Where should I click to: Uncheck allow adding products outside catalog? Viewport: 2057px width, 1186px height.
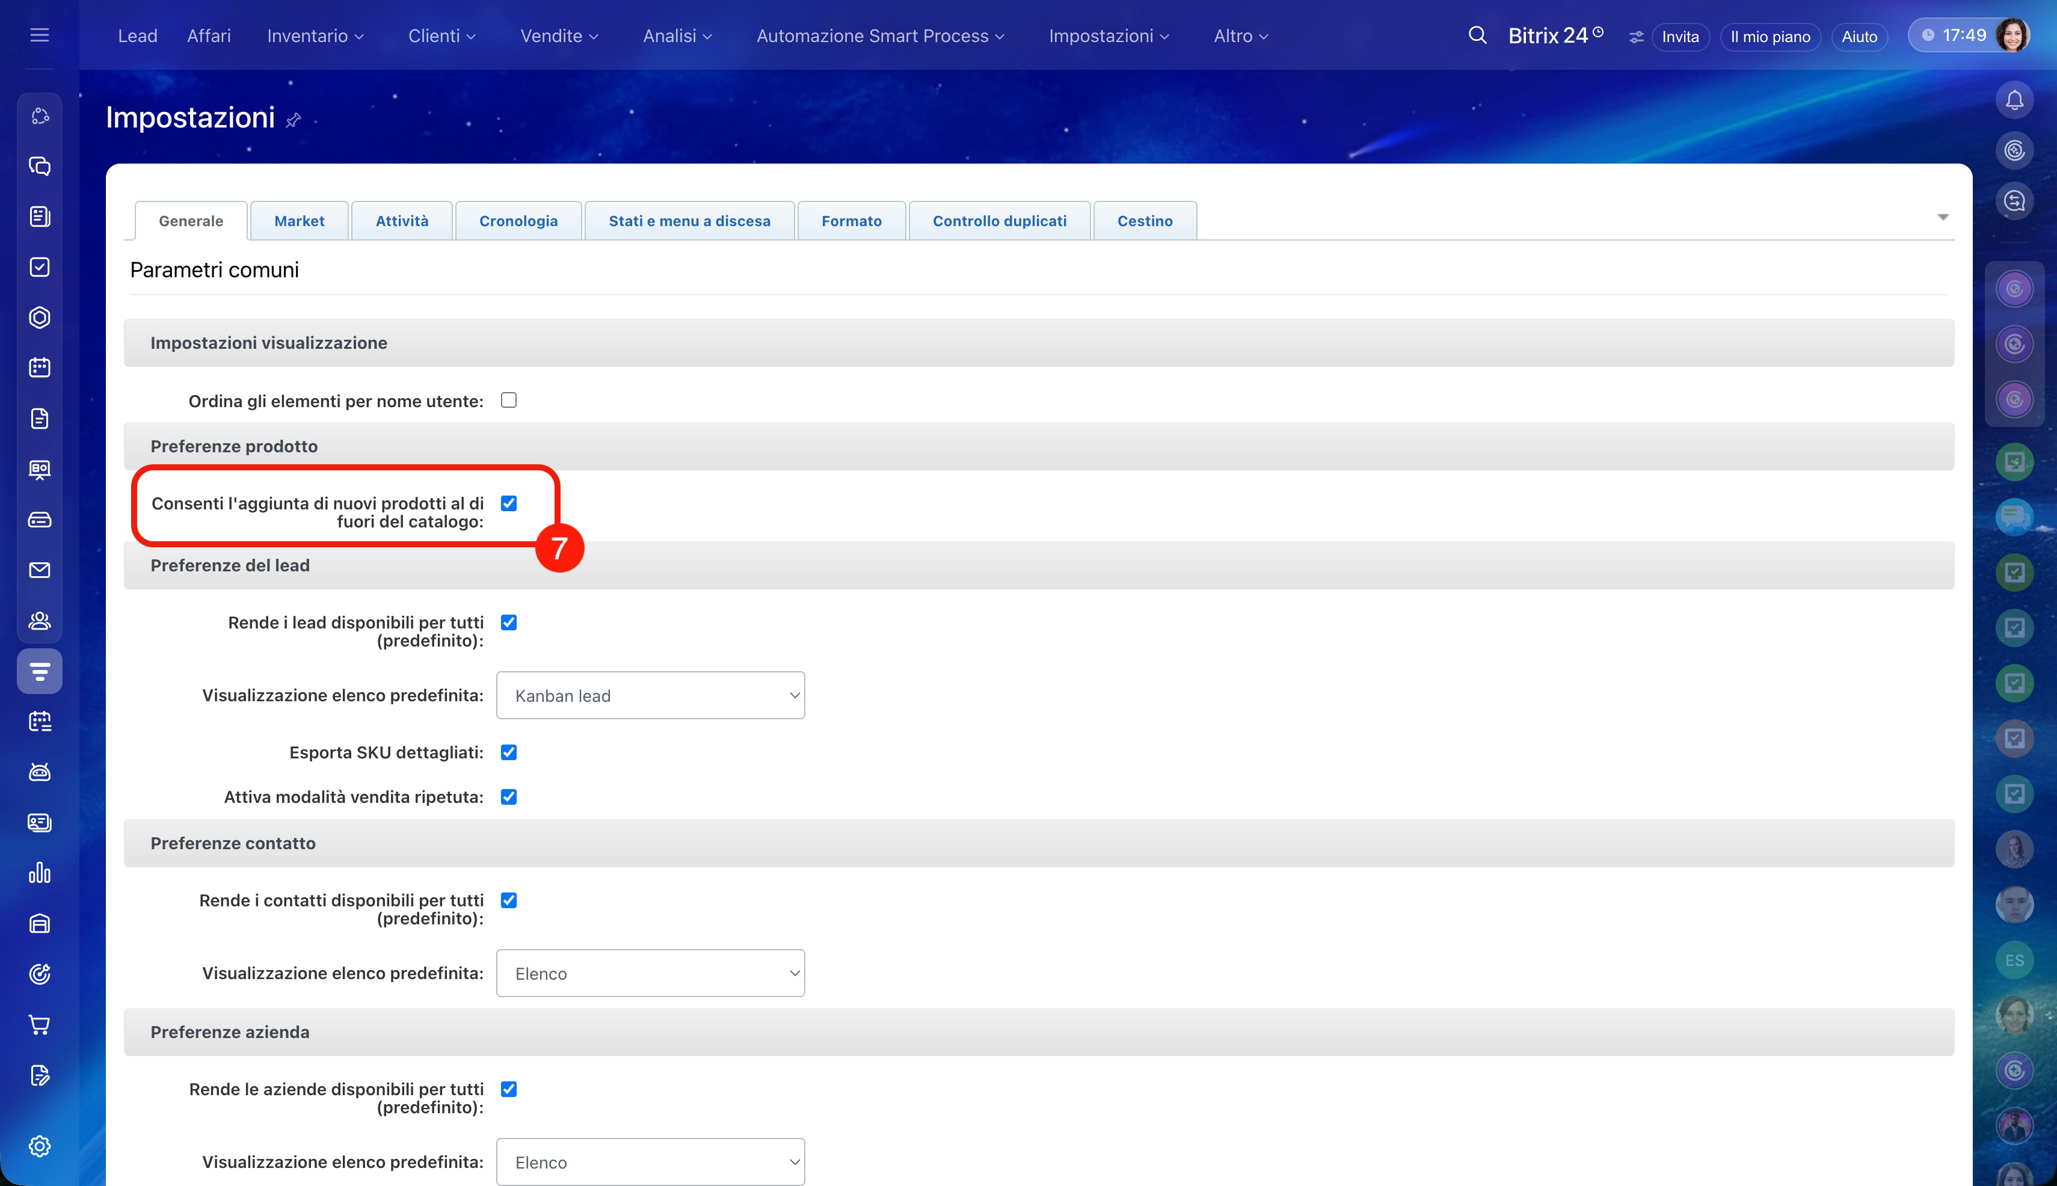click(508, 503)
